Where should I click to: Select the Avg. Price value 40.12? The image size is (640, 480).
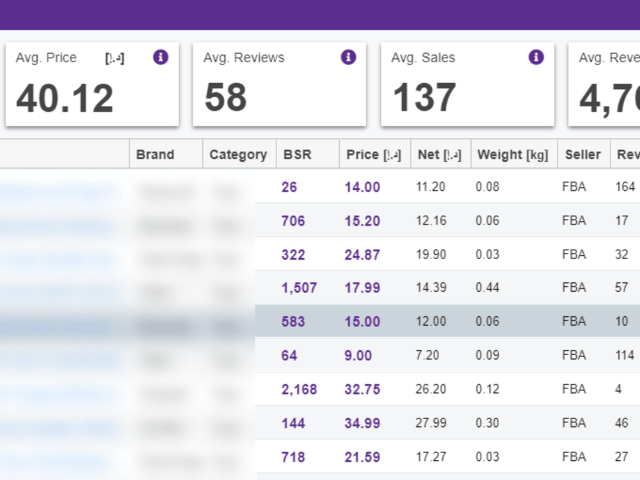(x=65, y=98)
